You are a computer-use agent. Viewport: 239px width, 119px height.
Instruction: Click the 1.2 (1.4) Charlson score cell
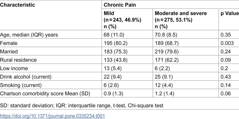[164, 93]
